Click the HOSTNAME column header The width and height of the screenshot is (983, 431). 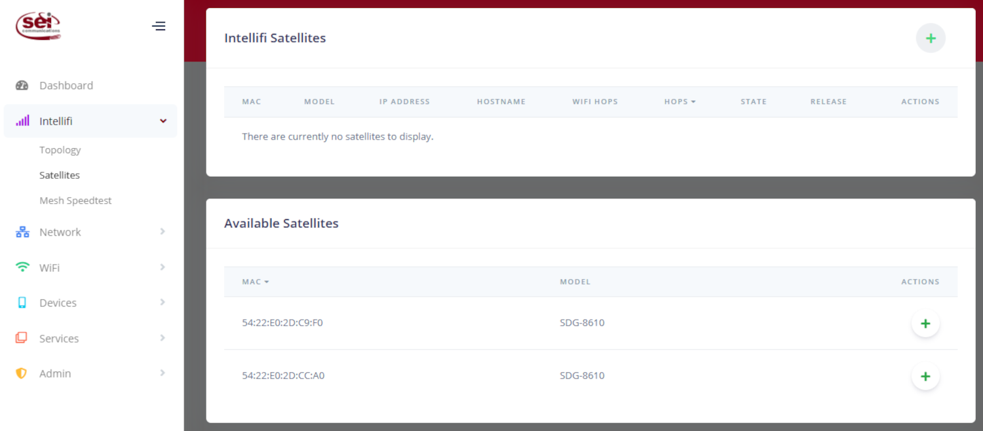(x=501, y=102)
